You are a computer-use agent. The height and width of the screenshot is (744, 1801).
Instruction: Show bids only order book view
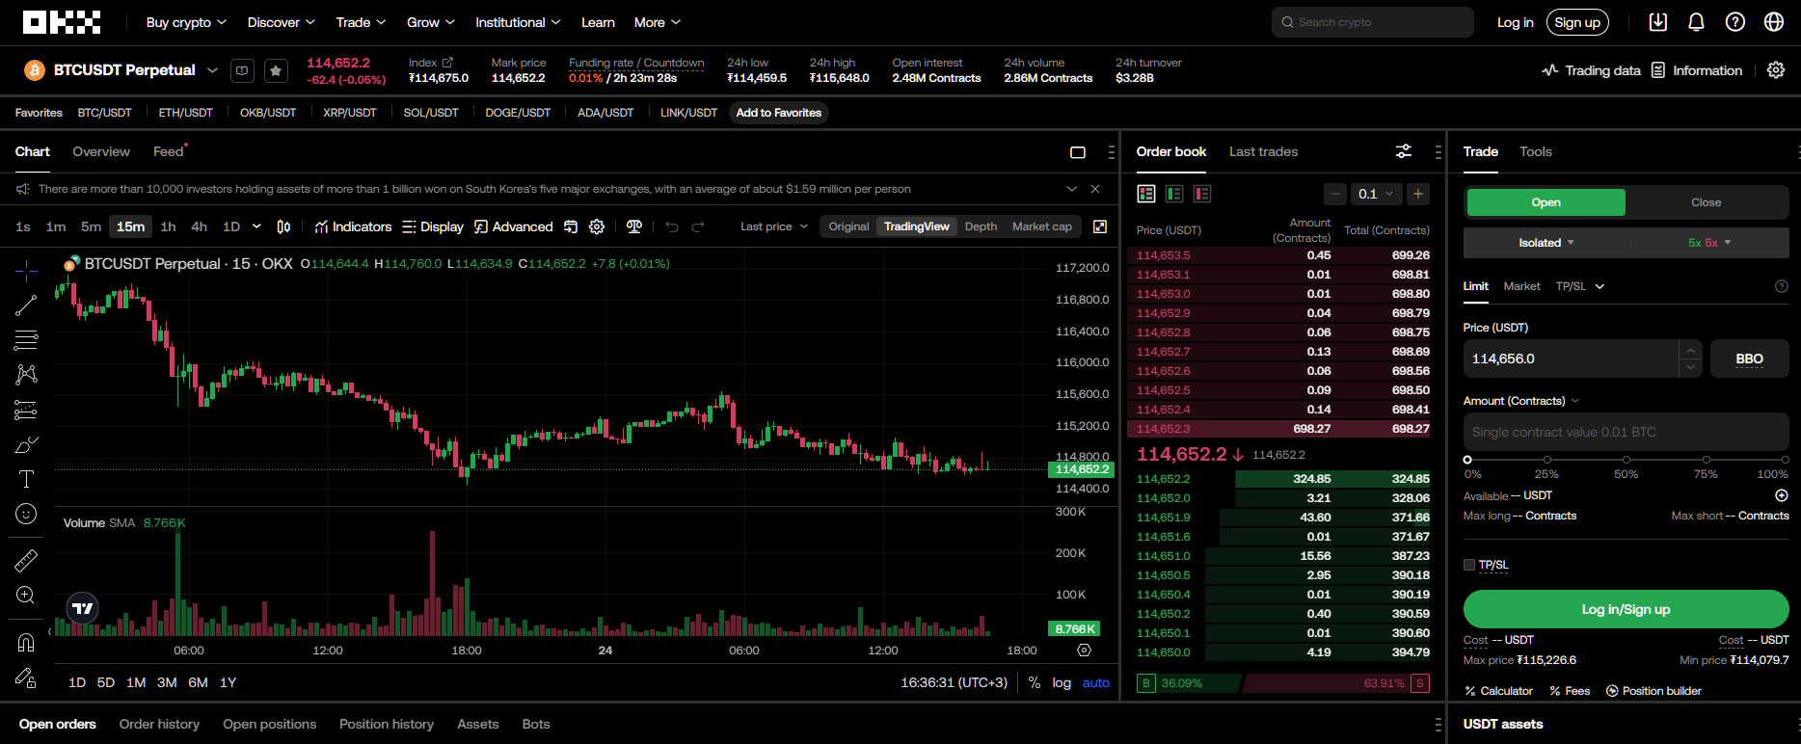click(1174, 194)
